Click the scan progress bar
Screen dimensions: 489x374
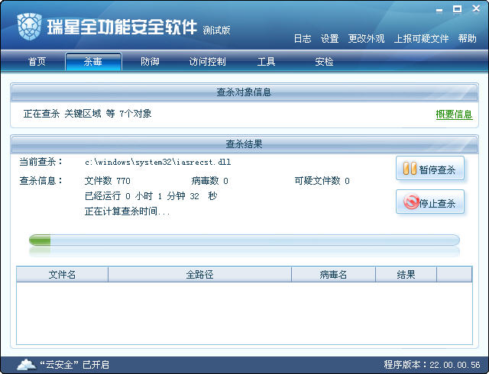click(244, 240)
